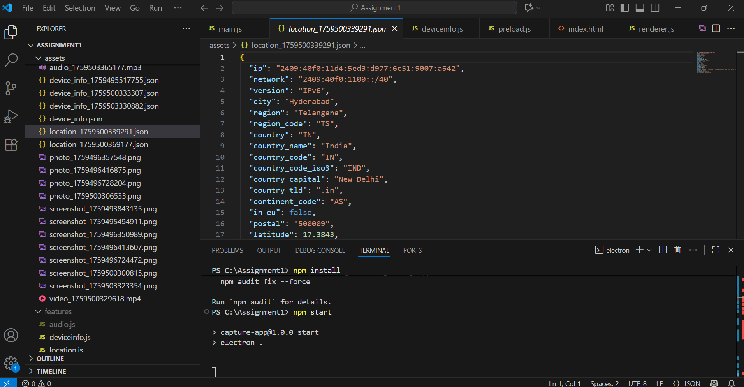Kill terminal with the trash icon

pyautogui.click(x=677, y=250)
